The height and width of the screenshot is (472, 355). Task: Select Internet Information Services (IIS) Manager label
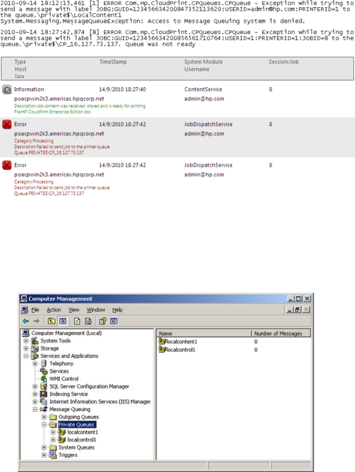coord(100,401)
